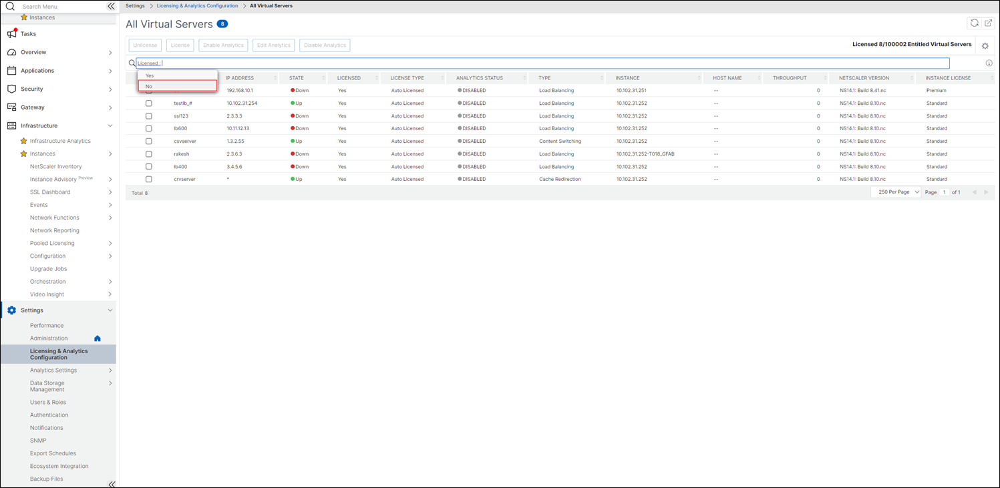Viewport: 1000px width, 488px height.
Task: Click Licensing & Analytics Configuration breadcrumb link
Action: point(197,6)
